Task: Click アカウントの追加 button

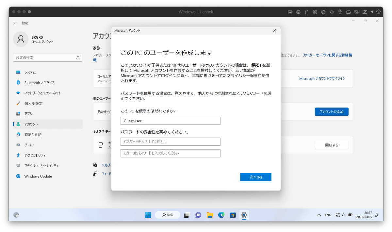Action: 332,112
